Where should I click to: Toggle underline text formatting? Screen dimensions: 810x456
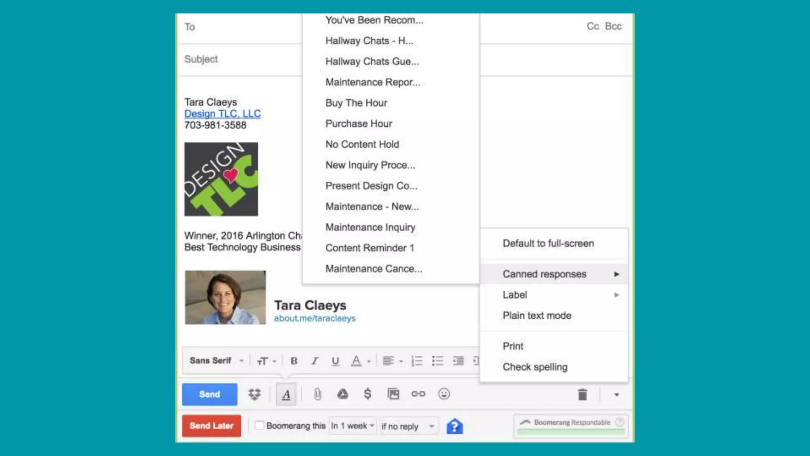[335, 361]
